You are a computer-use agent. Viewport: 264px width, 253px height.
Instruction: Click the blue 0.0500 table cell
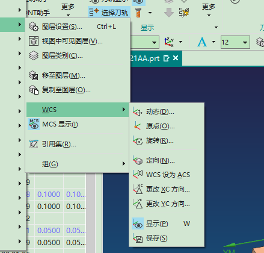pos(49,231)
